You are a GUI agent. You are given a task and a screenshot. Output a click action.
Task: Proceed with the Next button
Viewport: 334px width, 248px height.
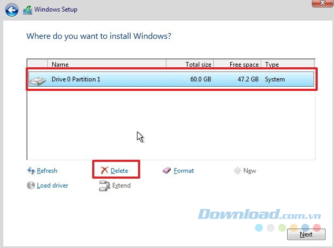[x=306, y=234]
